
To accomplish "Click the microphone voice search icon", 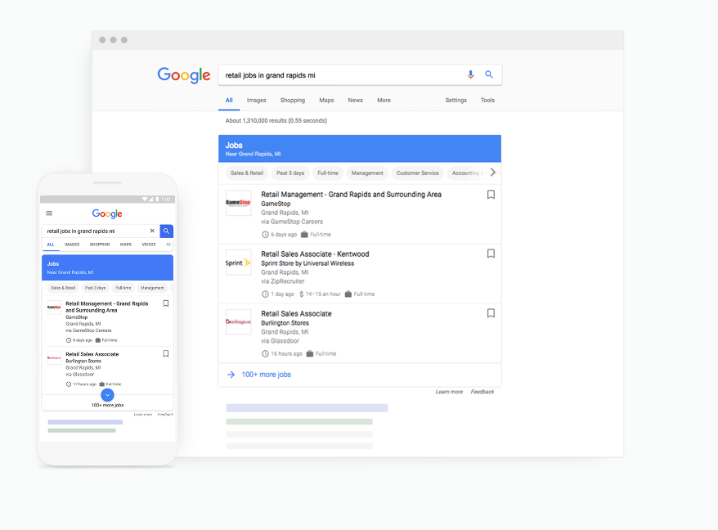I will pos(470,74).
